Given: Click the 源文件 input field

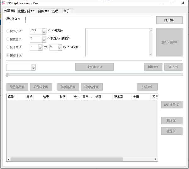Looking at the screenshot, I should pos(89,20).
